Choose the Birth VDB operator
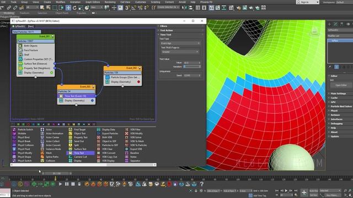Image resolution: width=353 pixels, height=198 pixels. [x=104, y=137]
